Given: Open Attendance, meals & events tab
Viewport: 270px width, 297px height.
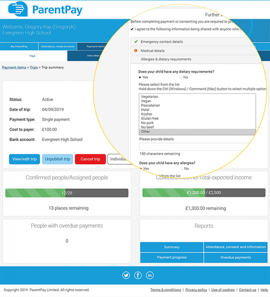Looking at the screenshot, I should point(58,46).
